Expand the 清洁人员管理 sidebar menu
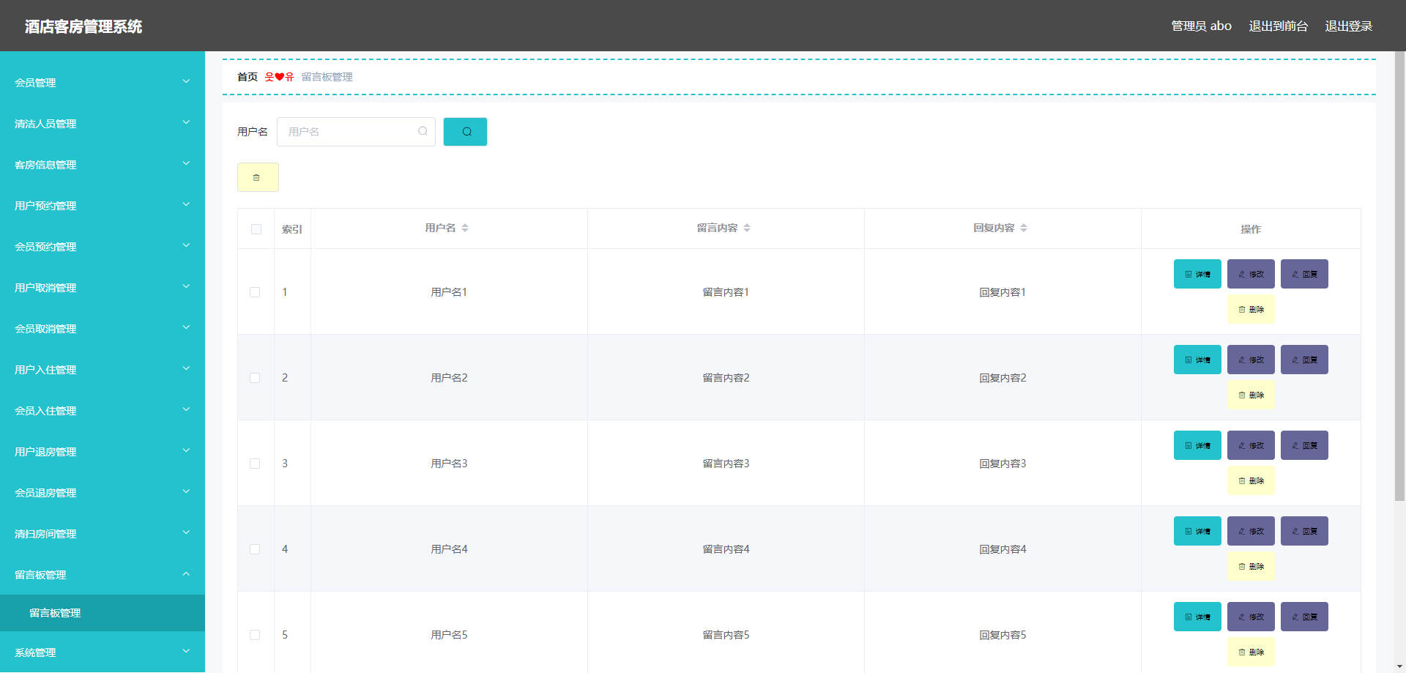 point(103,123)
